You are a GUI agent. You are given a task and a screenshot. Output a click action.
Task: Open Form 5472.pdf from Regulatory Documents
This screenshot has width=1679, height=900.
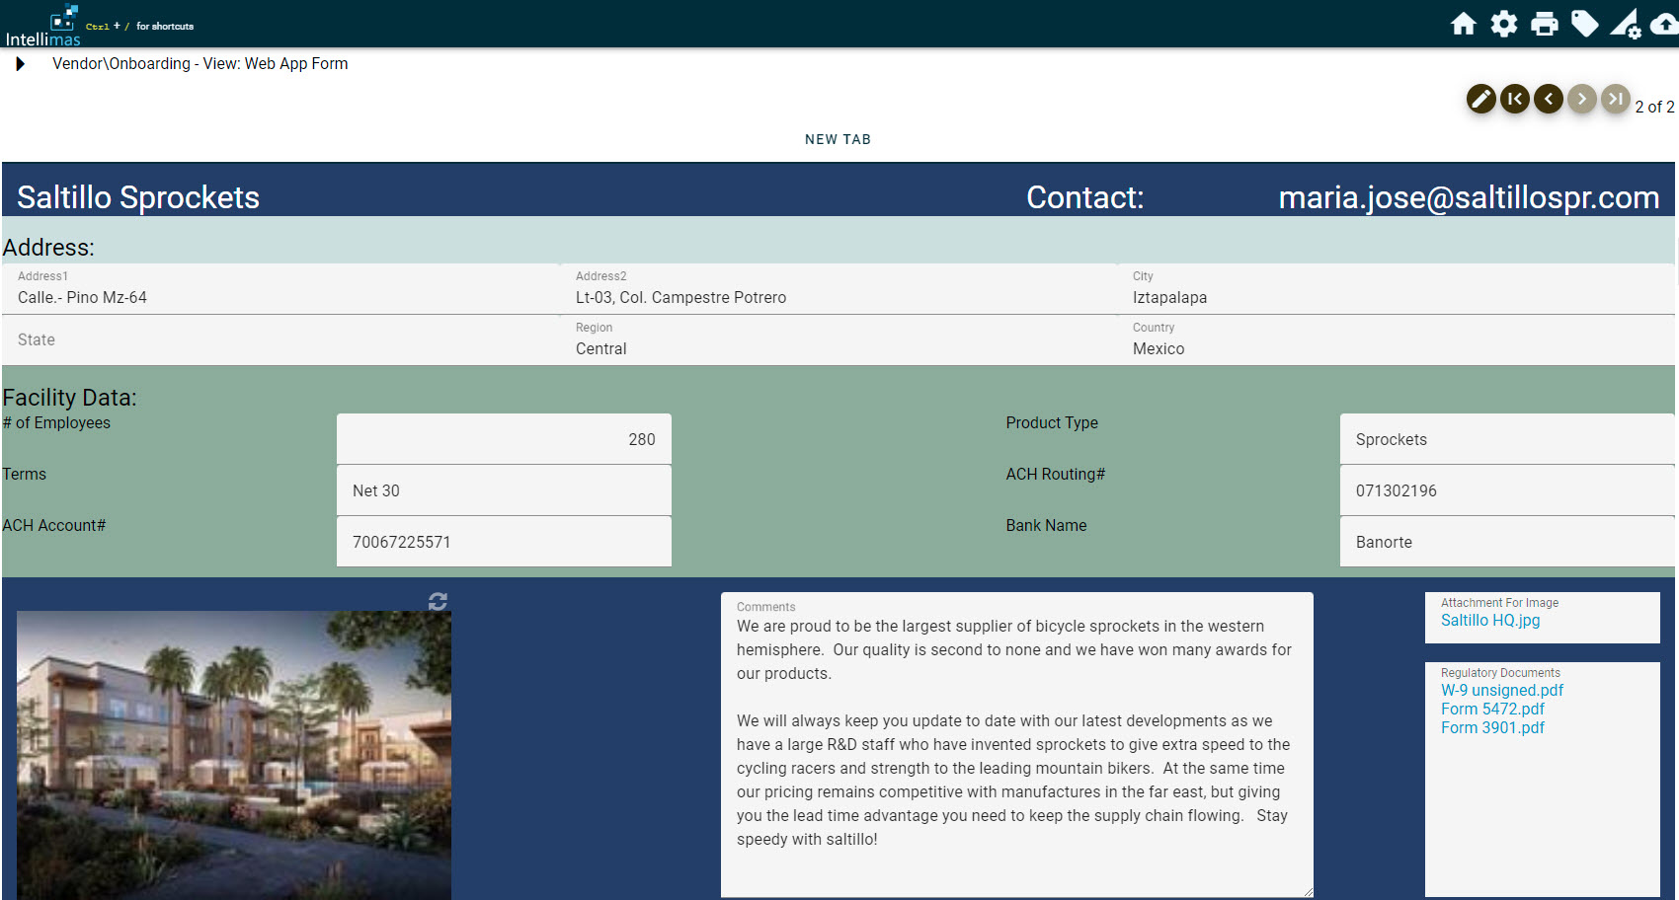[x=1492, y=709]
